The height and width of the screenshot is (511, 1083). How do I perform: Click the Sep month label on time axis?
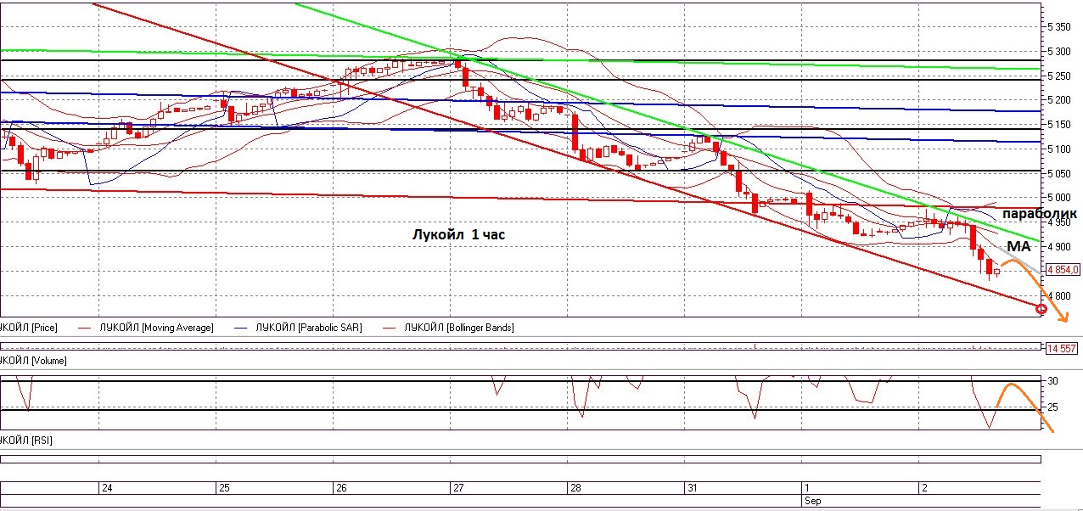click(x=812, y=501)
